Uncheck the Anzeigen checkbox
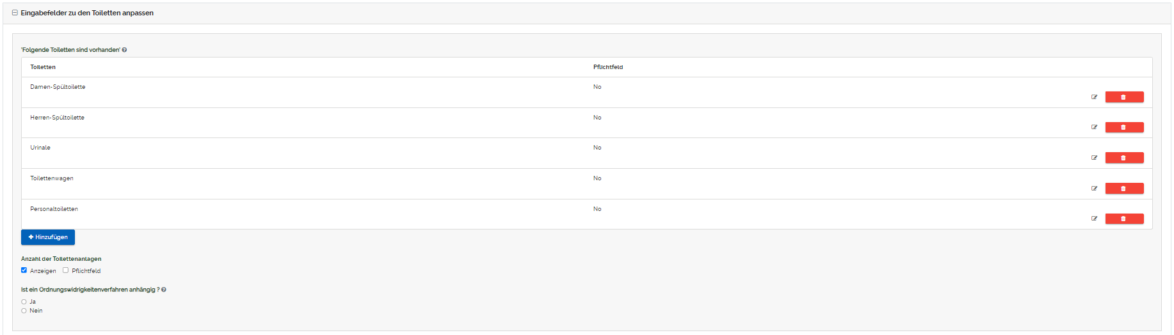The image size is (1174, 335). 24,270
